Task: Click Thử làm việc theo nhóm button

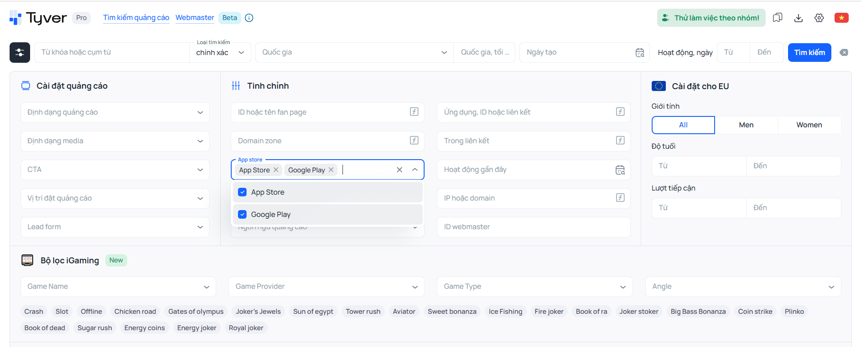Action: tap(711, 18)
